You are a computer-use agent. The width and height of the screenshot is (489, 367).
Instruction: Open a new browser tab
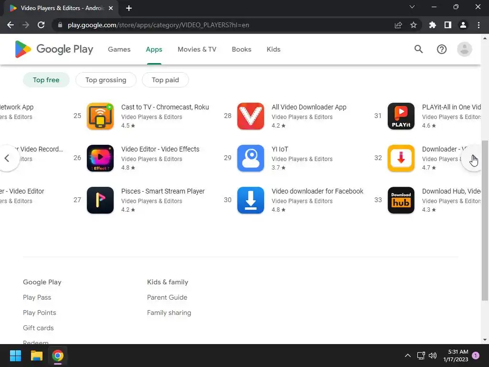click(x=129, y=8)
